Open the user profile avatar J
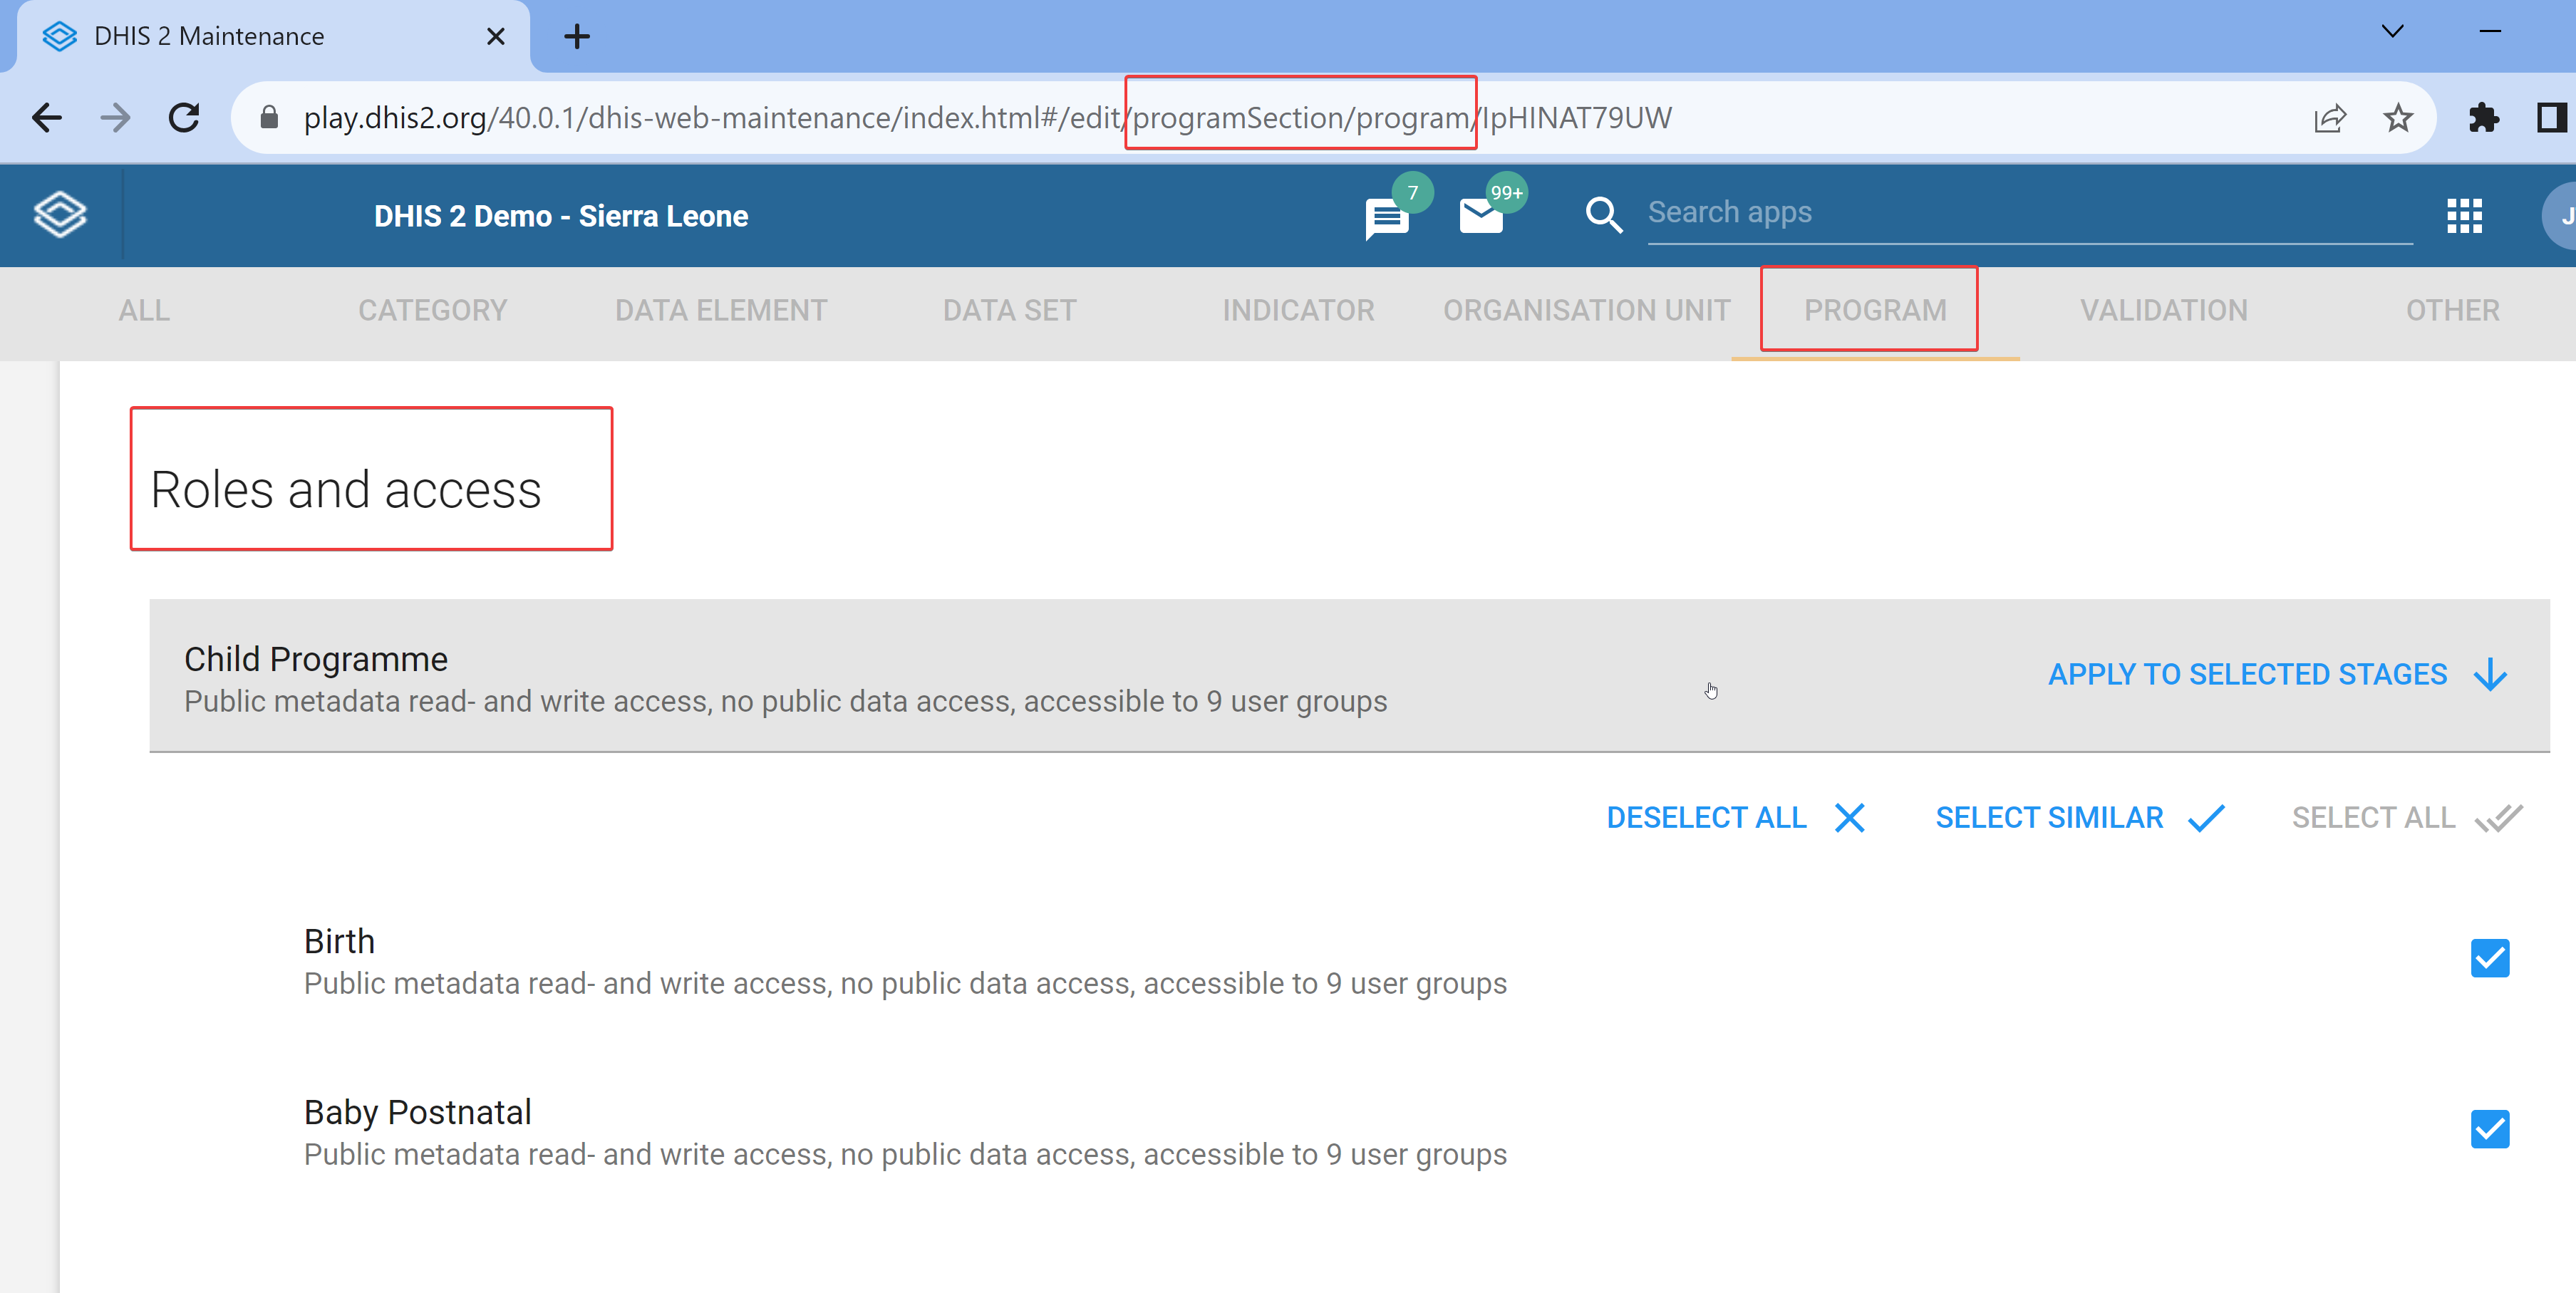The width and height of the screenshot is (2576, 1293). click(2561, 216)
